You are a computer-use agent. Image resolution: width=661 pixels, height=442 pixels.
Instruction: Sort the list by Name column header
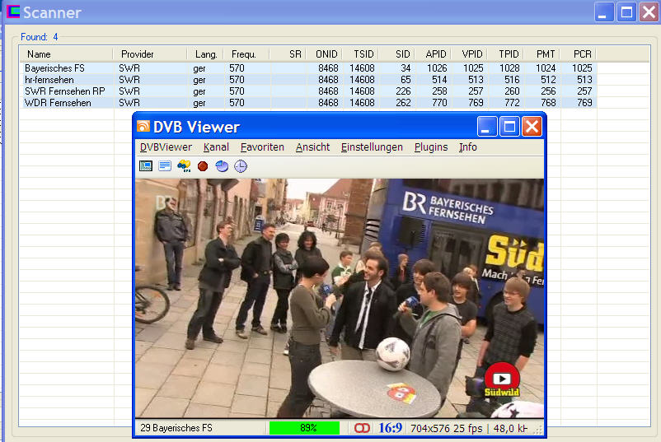pyautogui.click(x=39, y=54)
